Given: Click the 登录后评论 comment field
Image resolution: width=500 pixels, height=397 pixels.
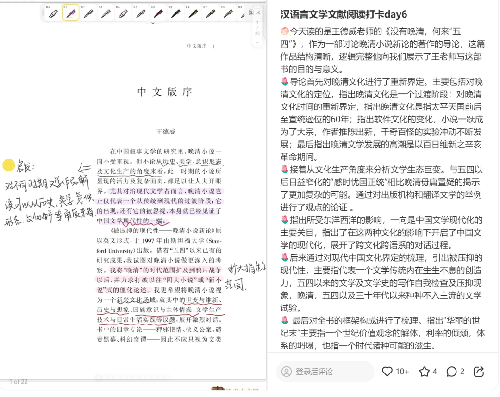Looking at the screenshot, I should [x=325, y=371].
